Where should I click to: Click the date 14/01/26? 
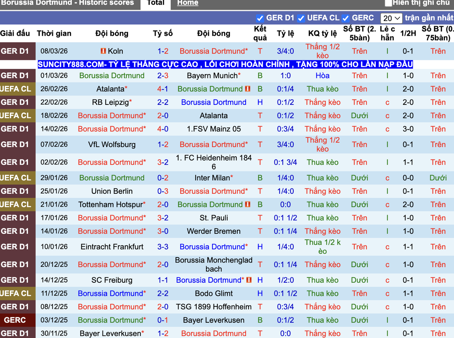tap(54, 231)
